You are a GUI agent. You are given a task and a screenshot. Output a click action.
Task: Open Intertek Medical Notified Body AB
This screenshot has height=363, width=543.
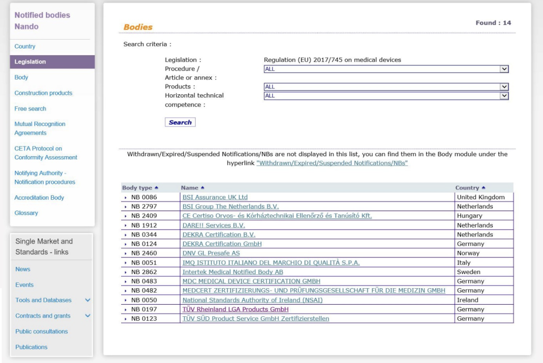tap(233, 272)
